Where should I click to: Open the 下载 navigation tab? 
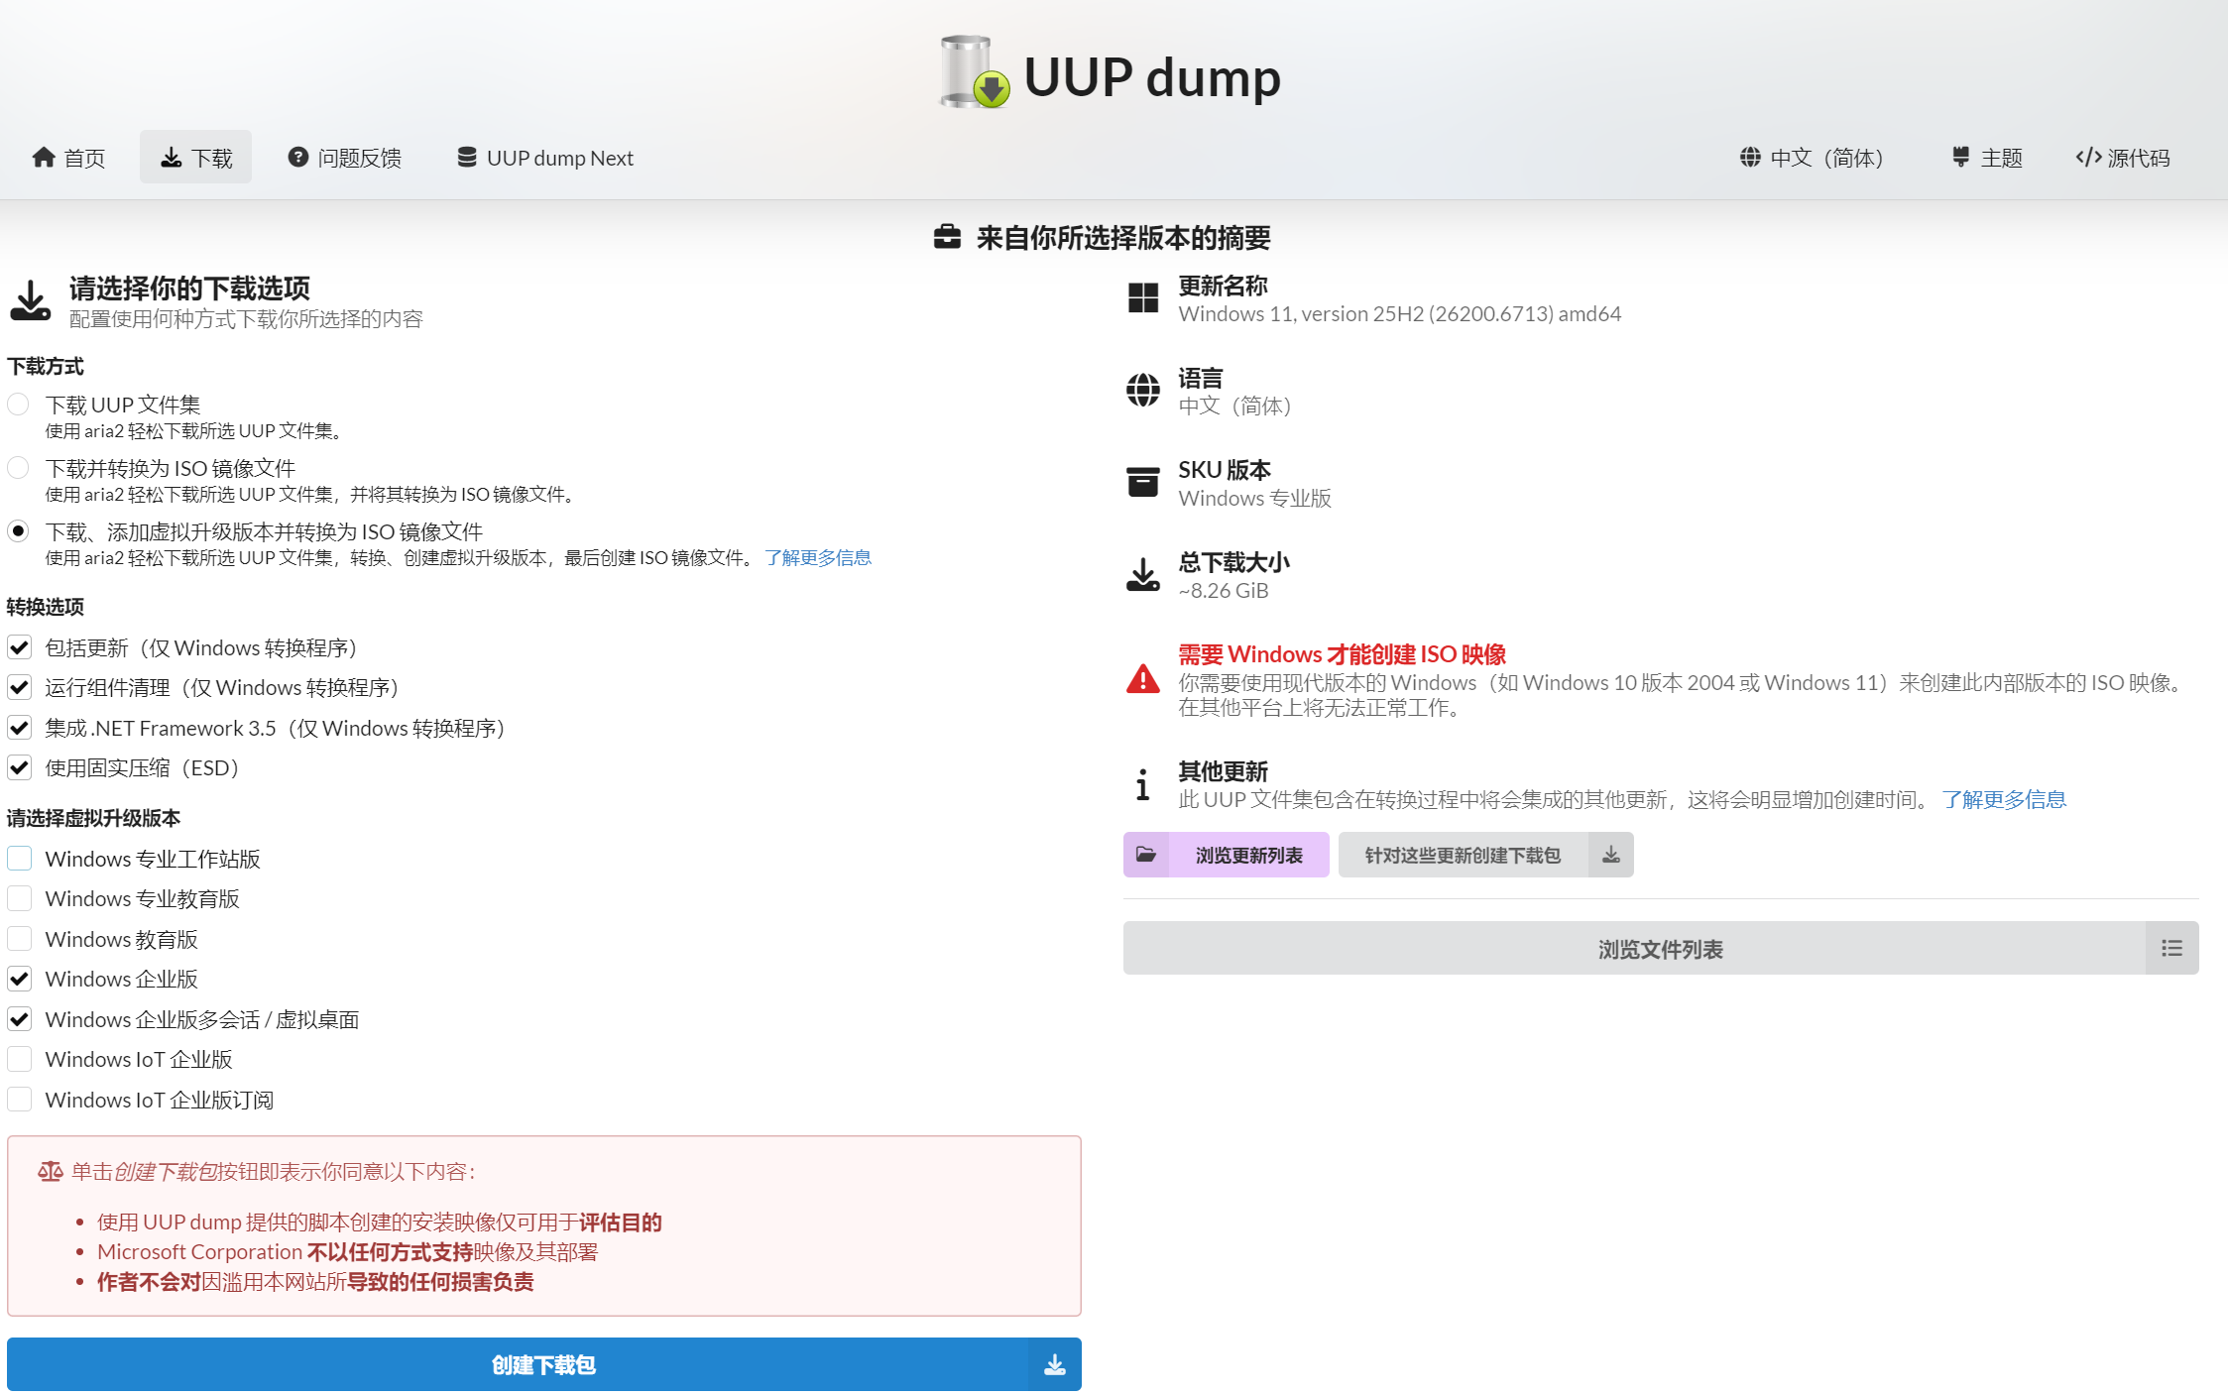(x=196, y=158)
